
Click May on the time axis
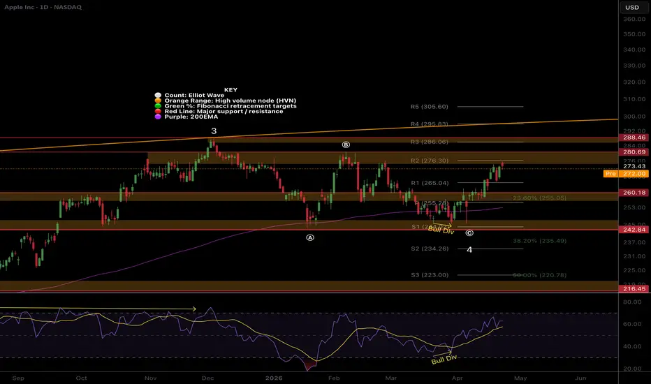520,378
